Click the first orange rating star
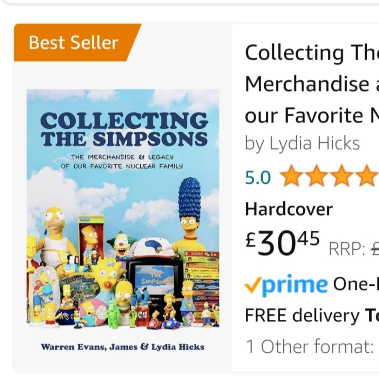 [x=291, y=177]
